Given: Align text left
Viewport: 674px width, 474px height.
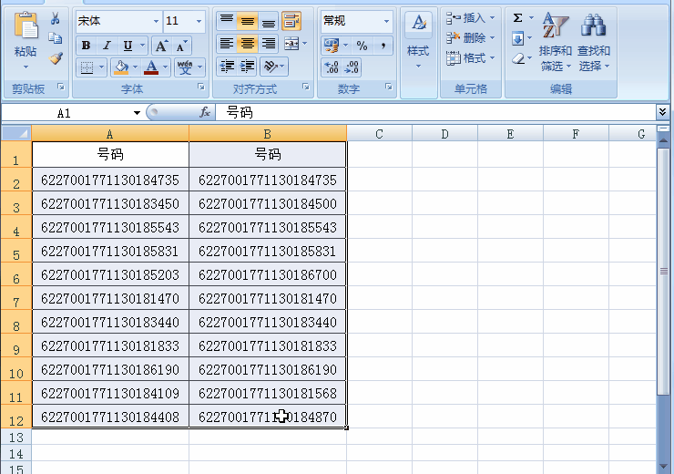Looking at the screenshot, I should 227,44.
